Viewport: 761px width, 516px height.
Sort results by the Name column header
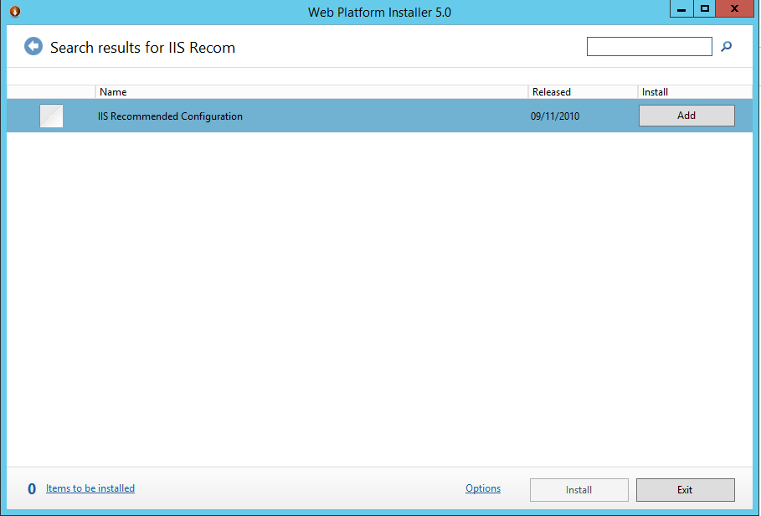click(x=113, y=92)
